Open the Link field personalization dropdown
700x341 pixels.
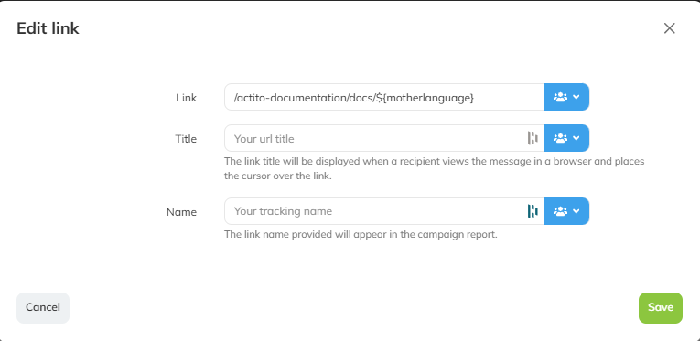pos(566,97)
